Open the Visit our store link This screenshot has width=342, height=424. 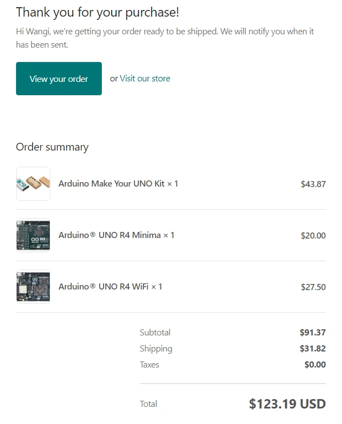145,79
